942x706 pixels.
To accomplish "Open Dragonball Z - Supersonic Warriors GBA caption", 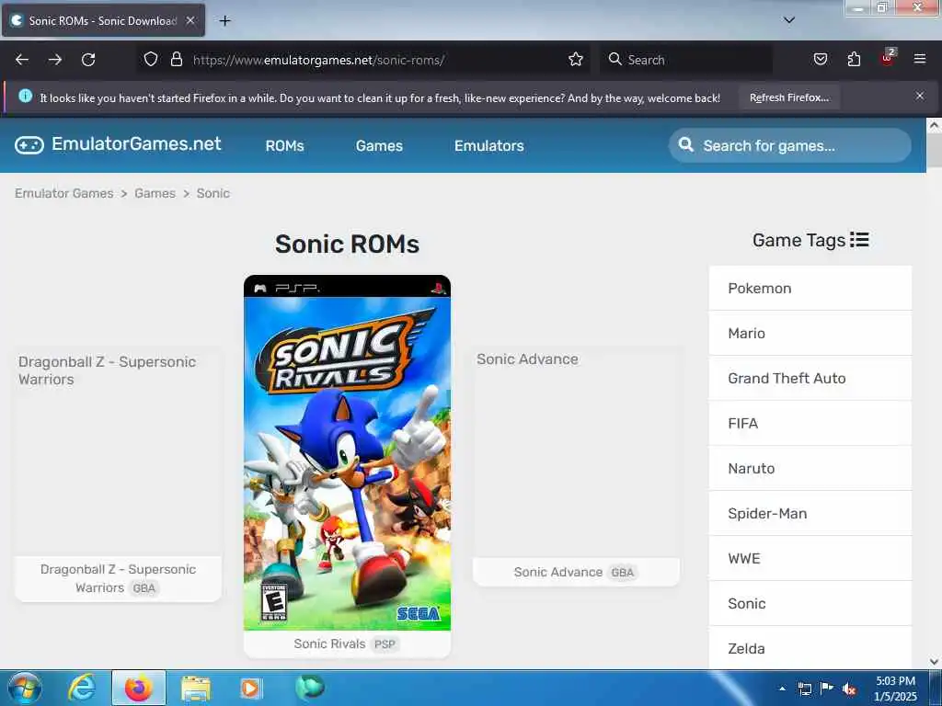I will [x=119, y=578].
